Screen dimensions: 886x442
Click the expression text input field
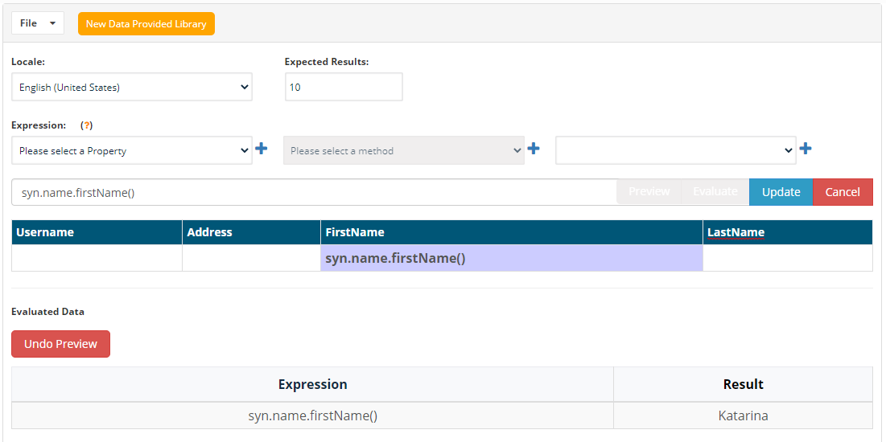pos(314,192)
